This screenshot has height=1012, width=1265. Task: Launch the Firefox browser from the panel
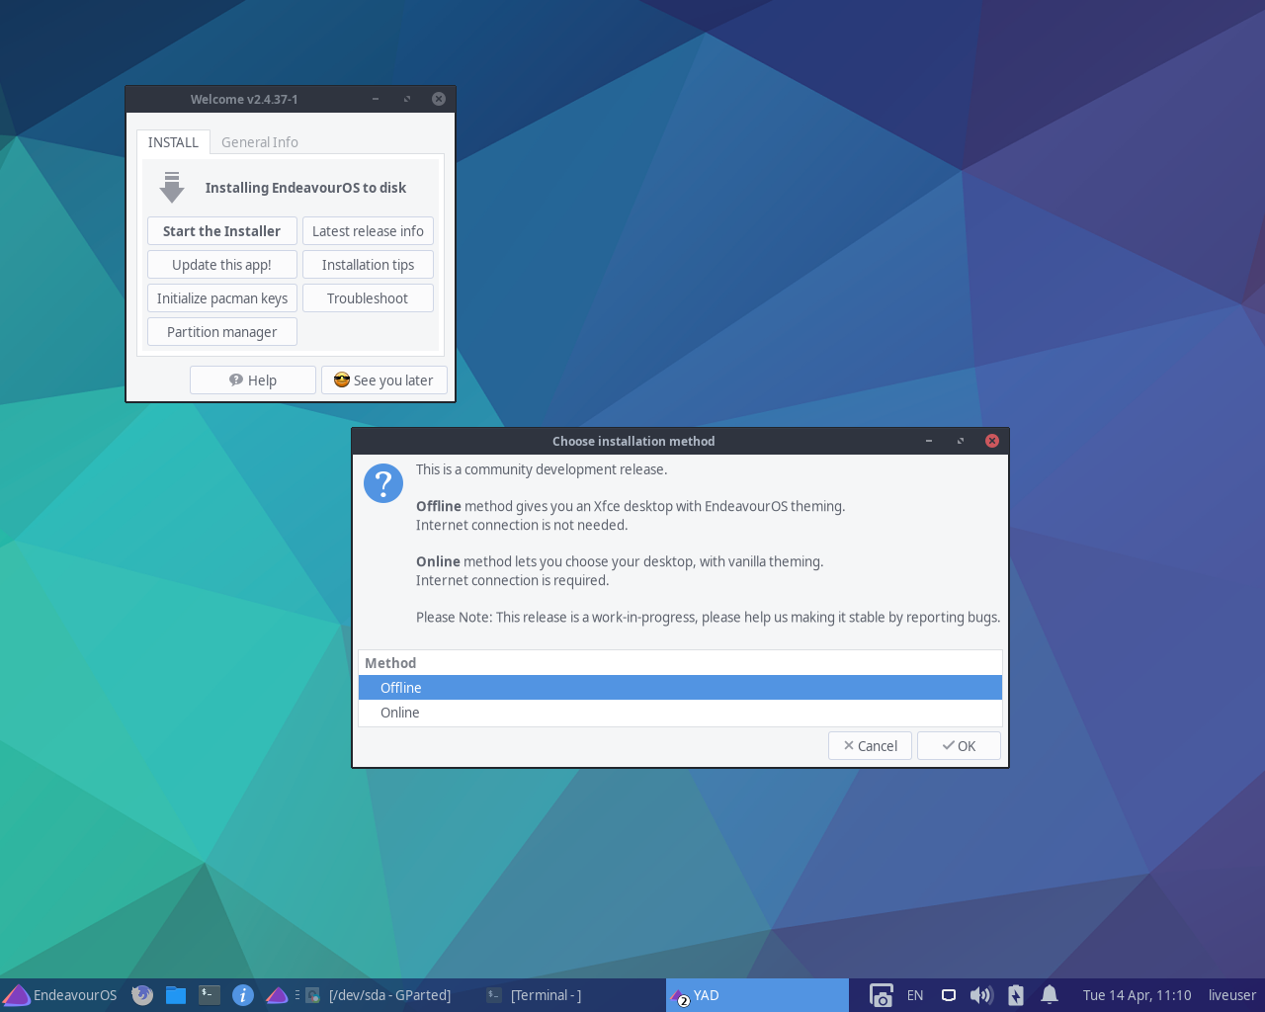142,995
